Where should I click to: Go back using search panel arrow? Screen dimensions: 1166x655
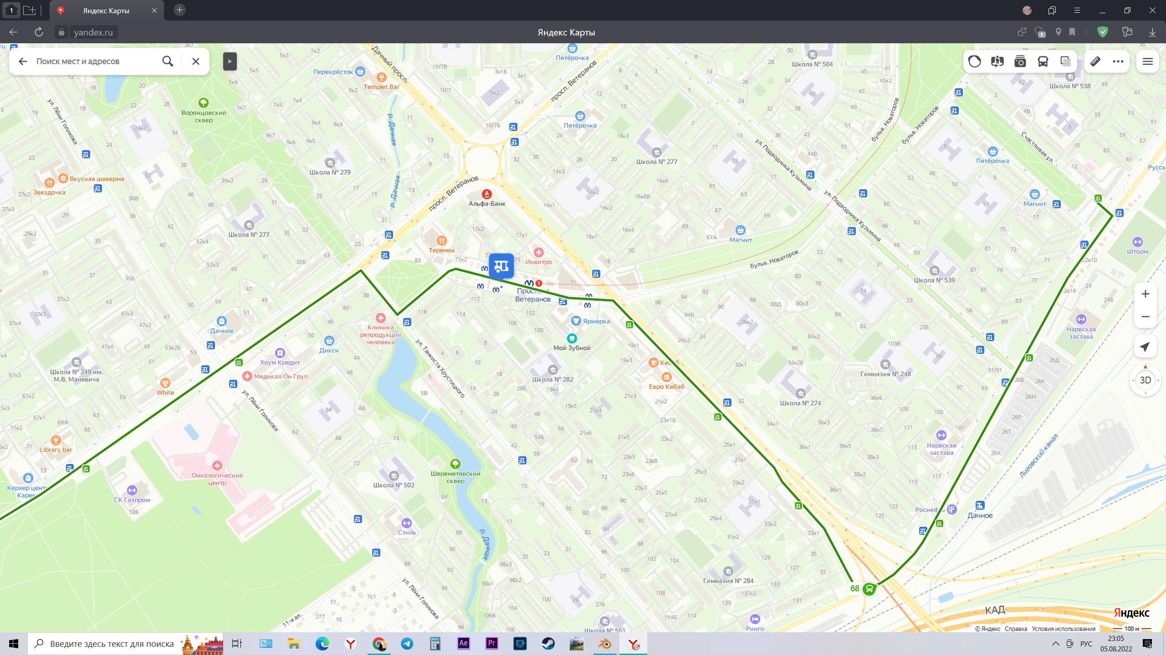click(x=23, y=61)
